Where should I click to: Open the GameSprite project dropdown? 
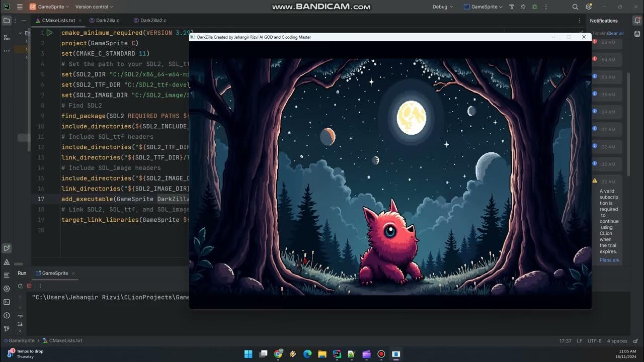(x=49, y=7)
